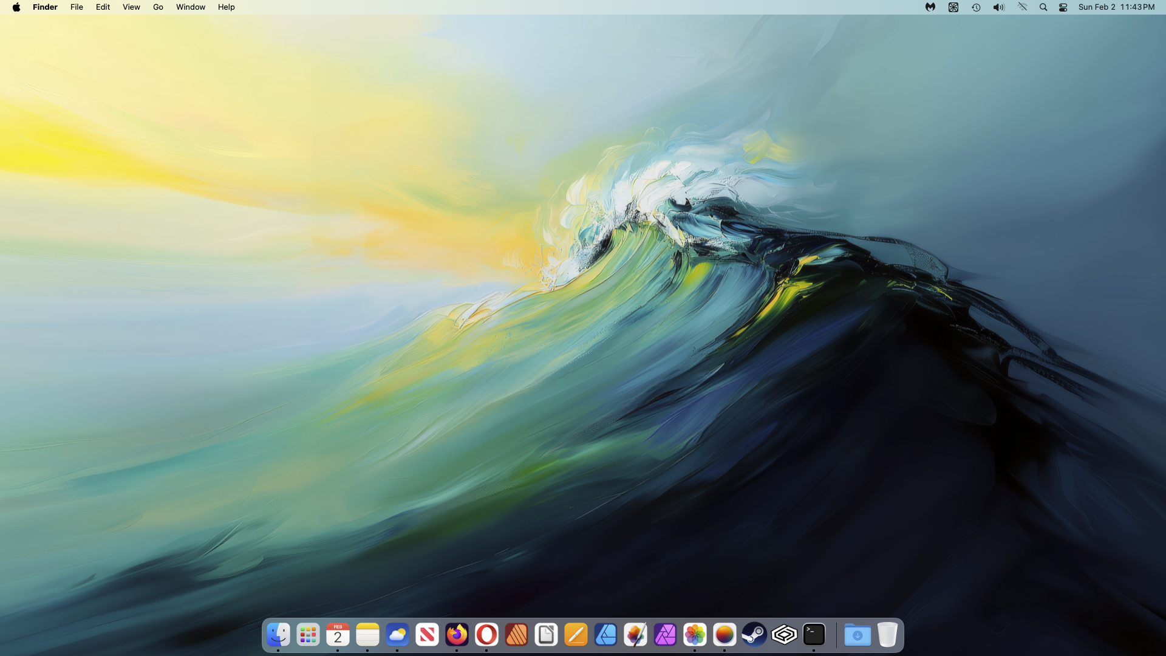
Task: Open Firefox from the Dock
Action: 457,635
